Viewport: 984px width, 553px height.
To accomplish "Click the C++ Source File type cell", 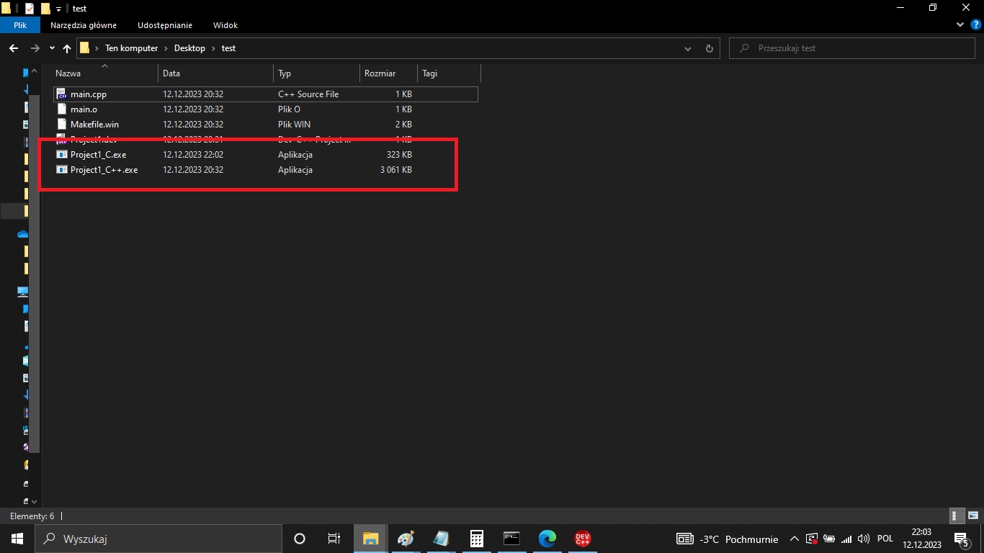I will pyautogui.click(x=308, y=94).
